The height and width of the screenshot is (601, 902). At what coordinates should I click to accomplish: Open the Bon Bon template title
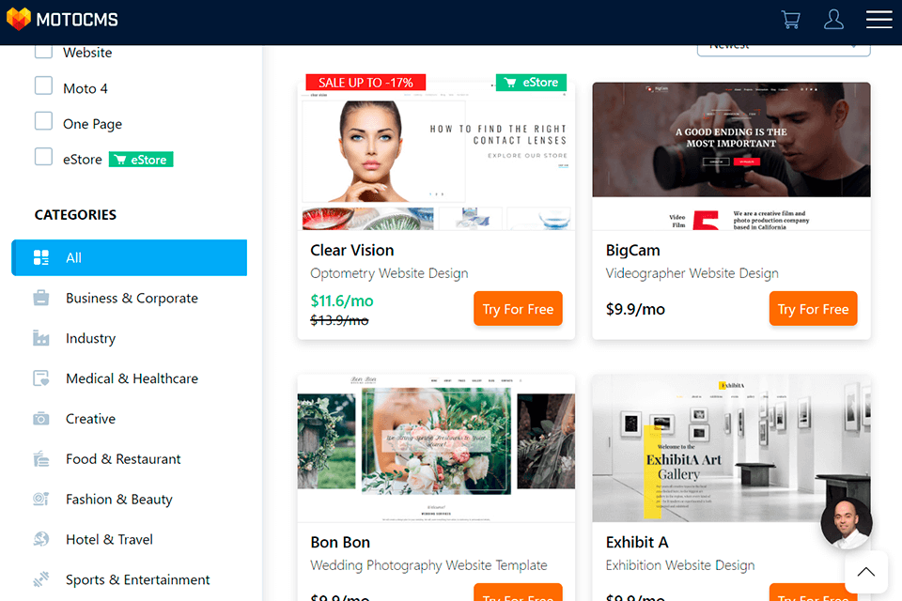point(340,543)
